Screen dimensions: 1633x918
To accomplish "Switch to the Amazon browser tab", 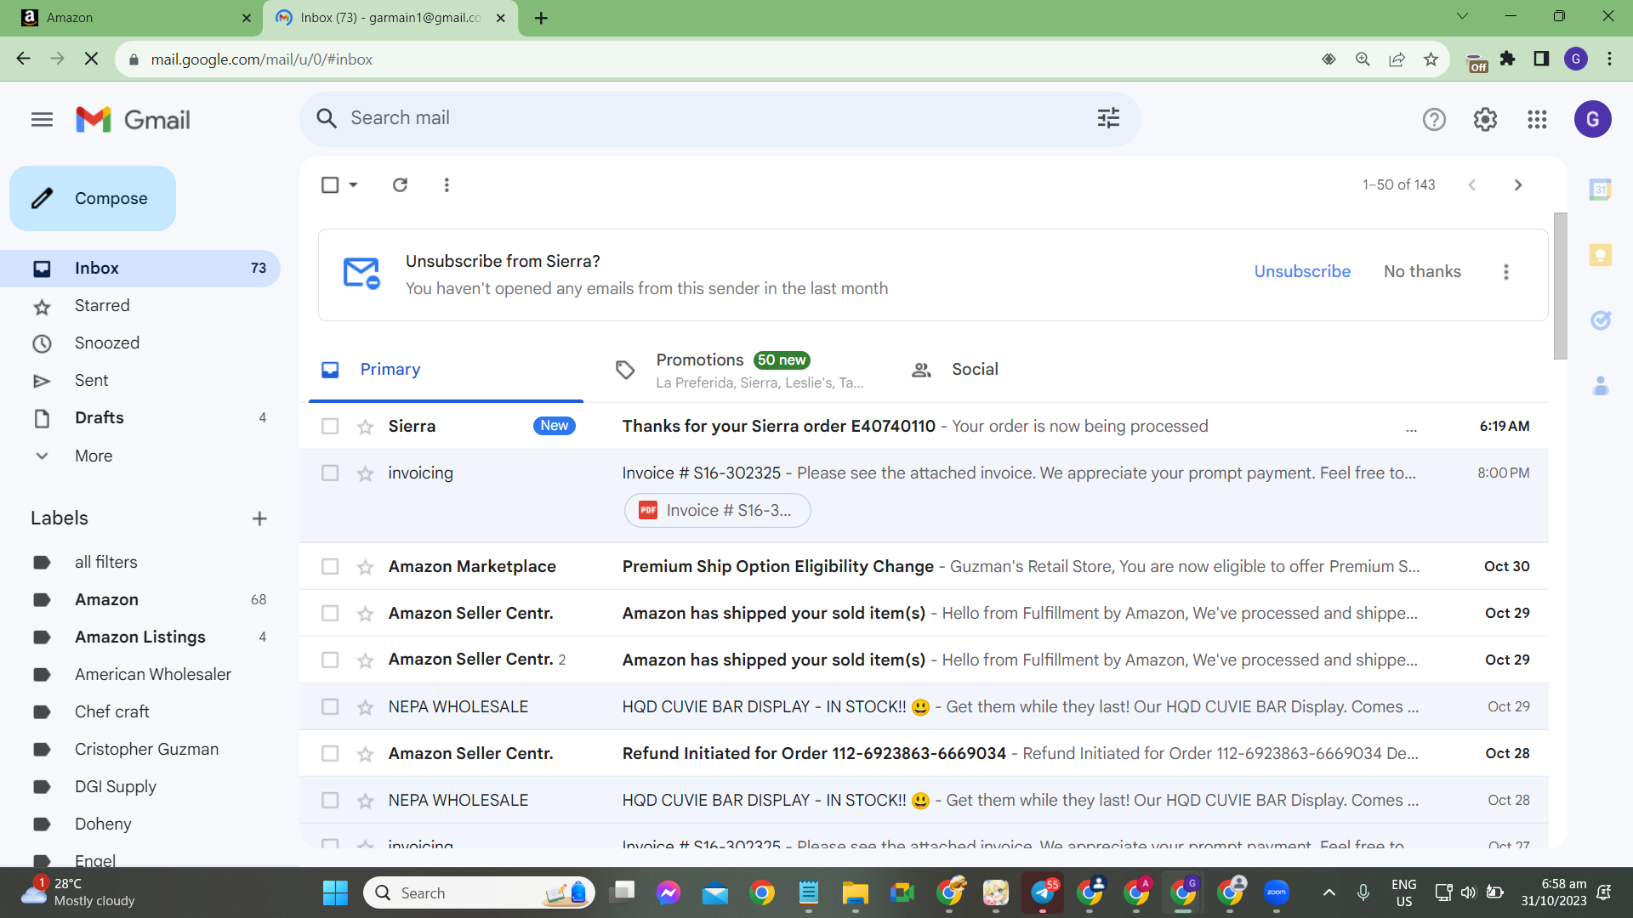I will tap(130, 18).
